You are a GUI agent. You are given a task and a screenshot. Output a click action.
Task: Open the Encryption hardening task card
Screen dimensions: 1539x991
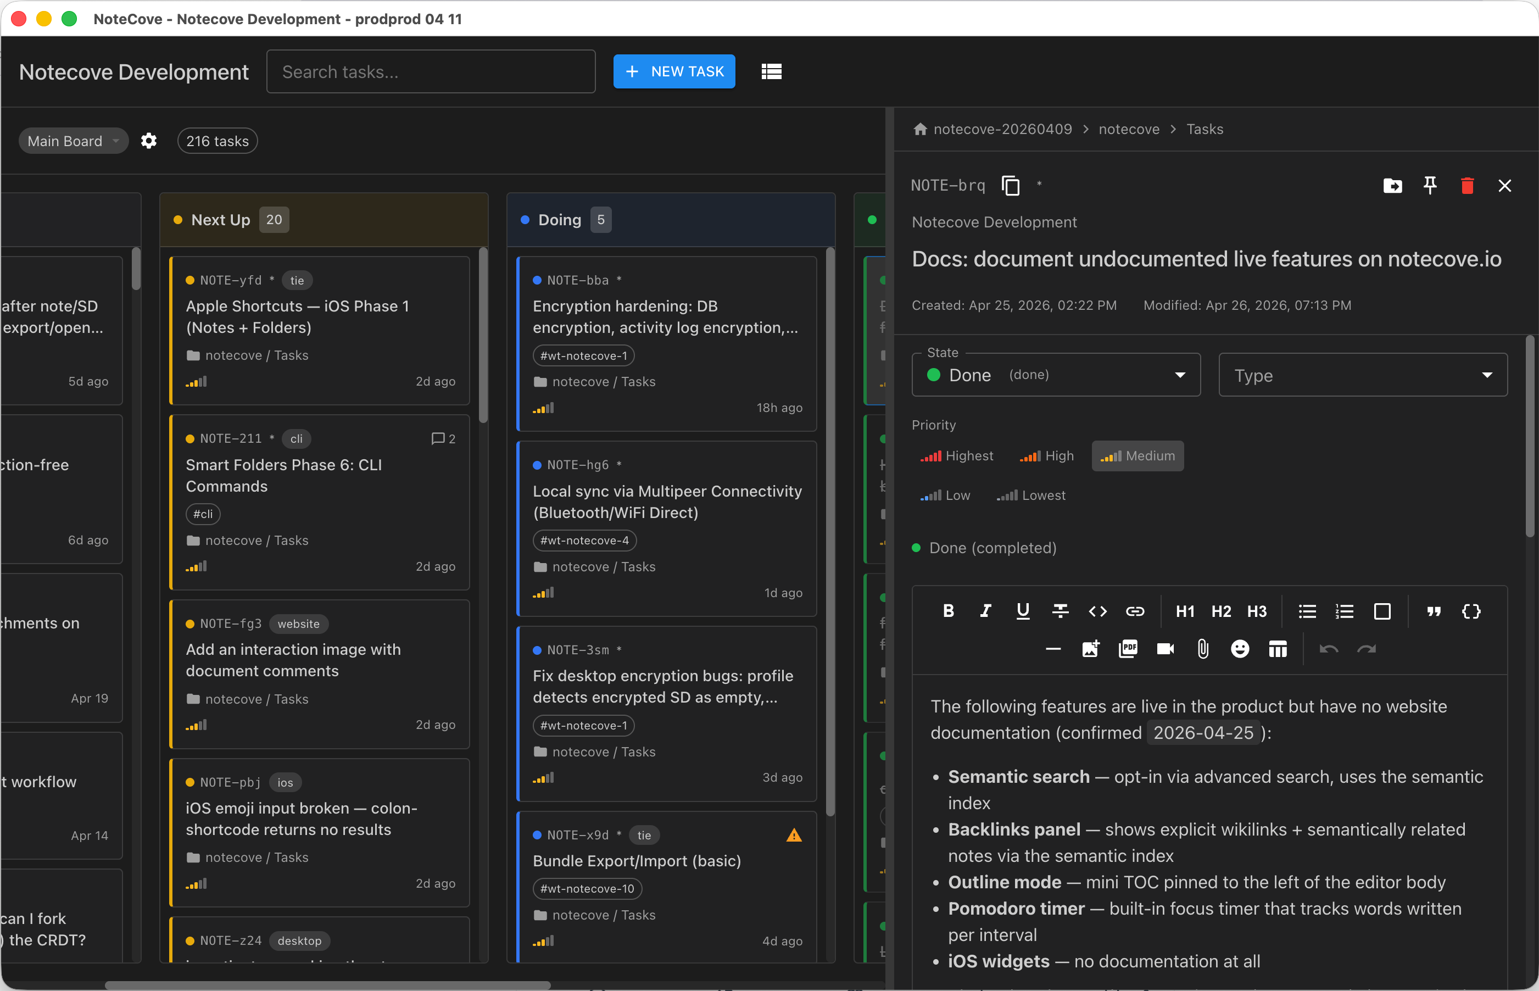[667, 343]
